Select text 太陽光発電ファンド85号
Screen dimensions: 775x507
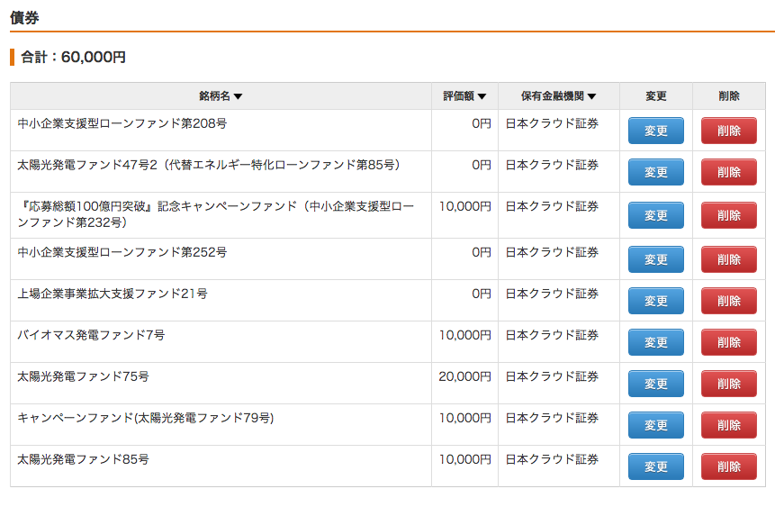83,459
